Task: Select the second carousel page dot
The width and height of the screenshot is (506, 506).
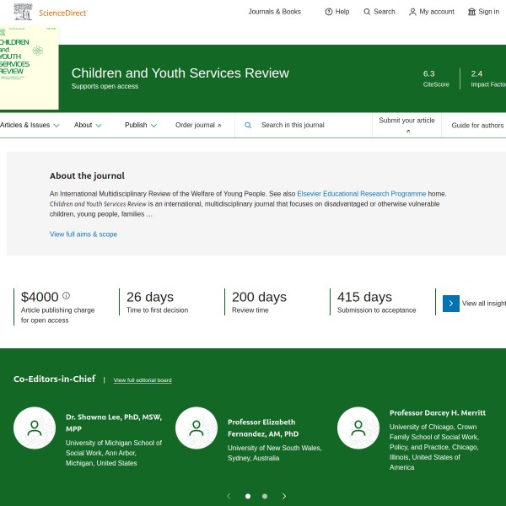Action: click(x=265, y=496)
